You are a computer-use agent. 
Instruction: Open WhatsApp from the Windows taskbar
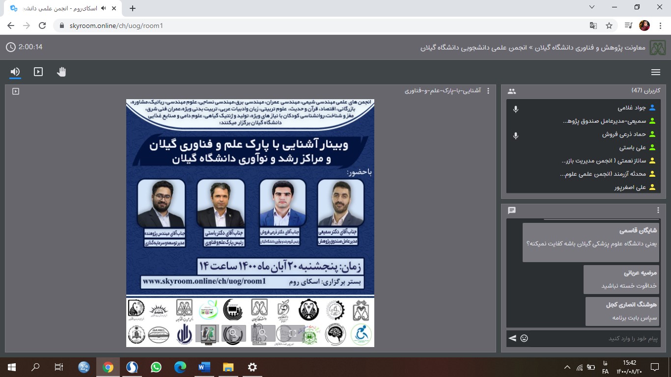pos(156,367)
